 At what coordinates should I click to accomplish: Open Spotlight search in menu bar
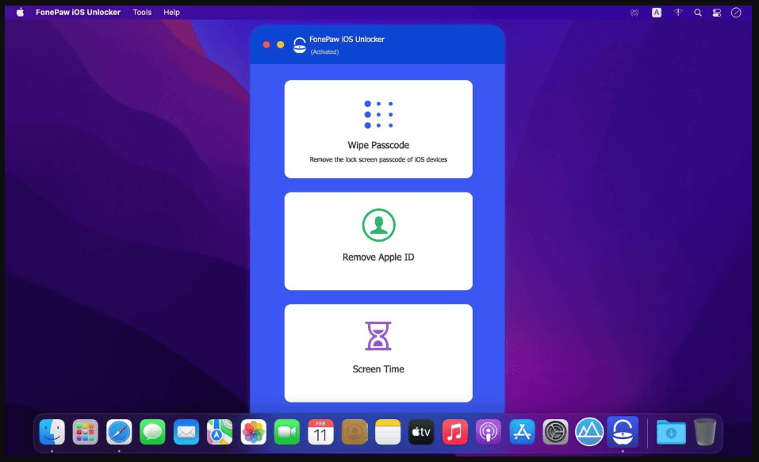tap(697, 13)
